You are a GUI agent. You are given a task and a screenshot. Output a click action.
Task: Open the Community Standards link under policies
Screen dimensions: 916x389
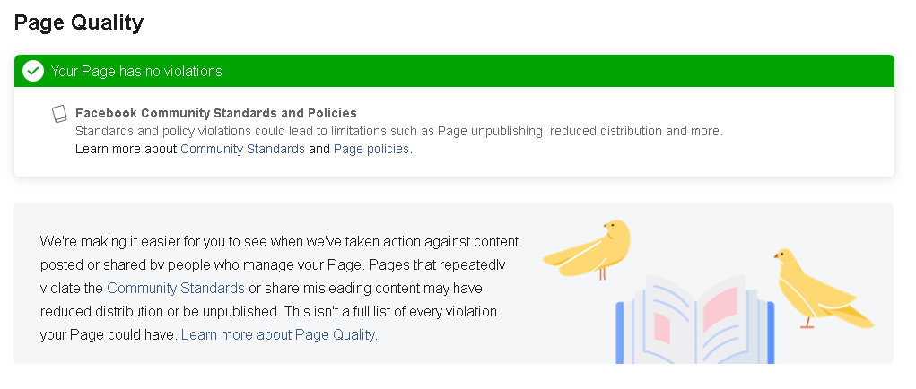click(x=242, y=149)
